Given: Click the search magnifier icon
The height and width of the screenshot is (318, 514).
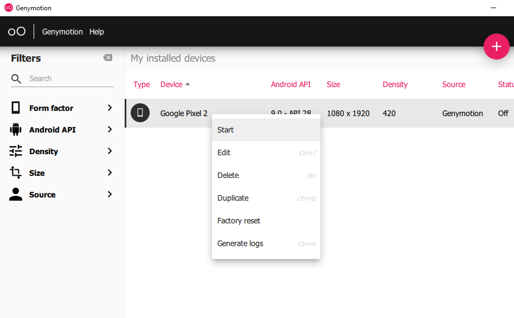Looking at the screenshot, I should [x=16, y=79].
